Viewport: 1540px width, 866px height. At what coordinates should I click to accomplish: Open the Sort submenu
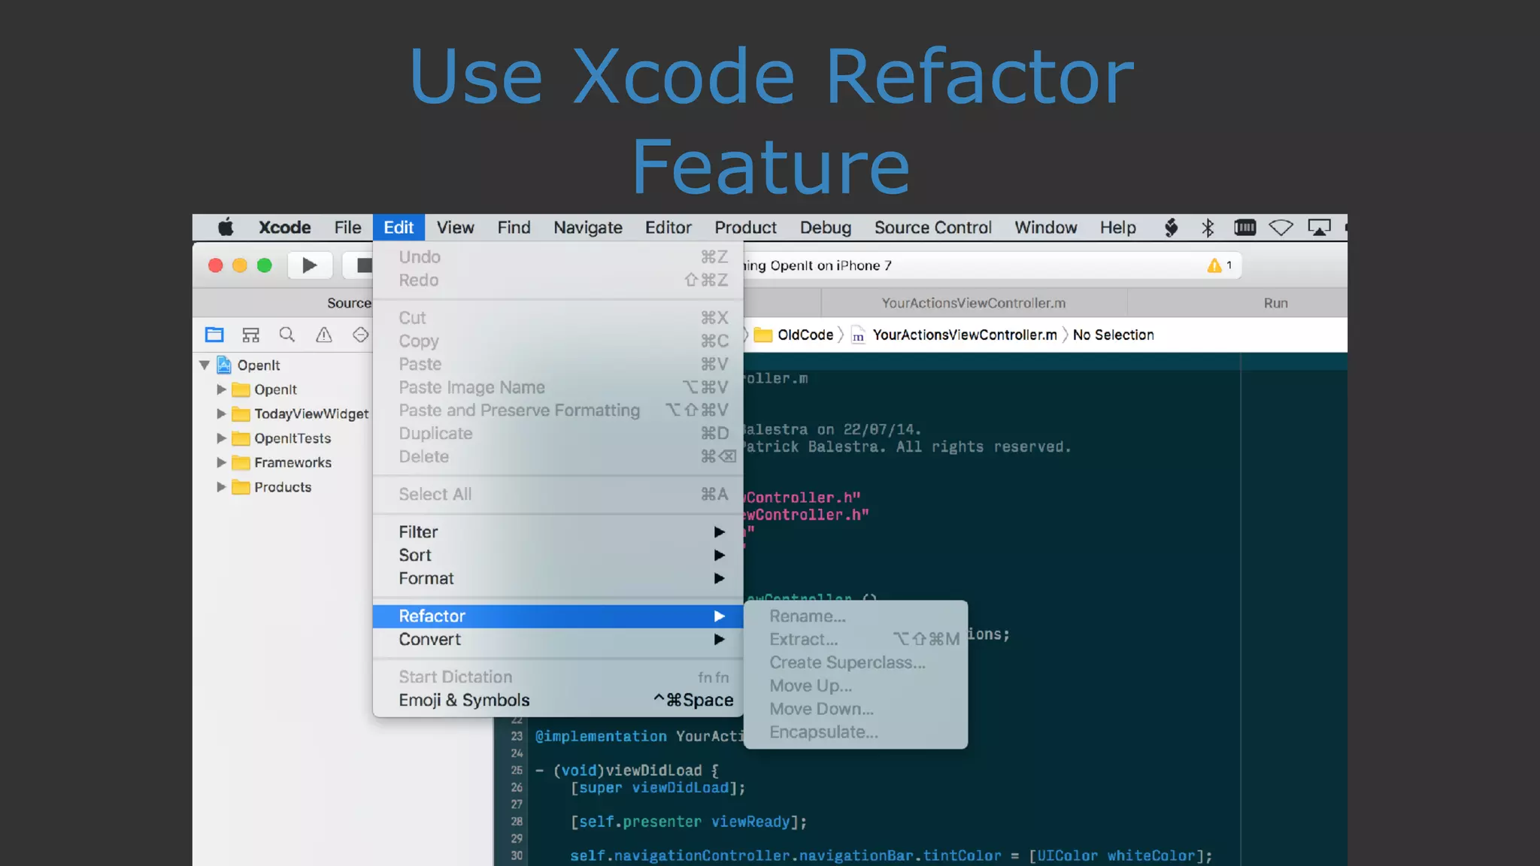click(x=558, y=556)
